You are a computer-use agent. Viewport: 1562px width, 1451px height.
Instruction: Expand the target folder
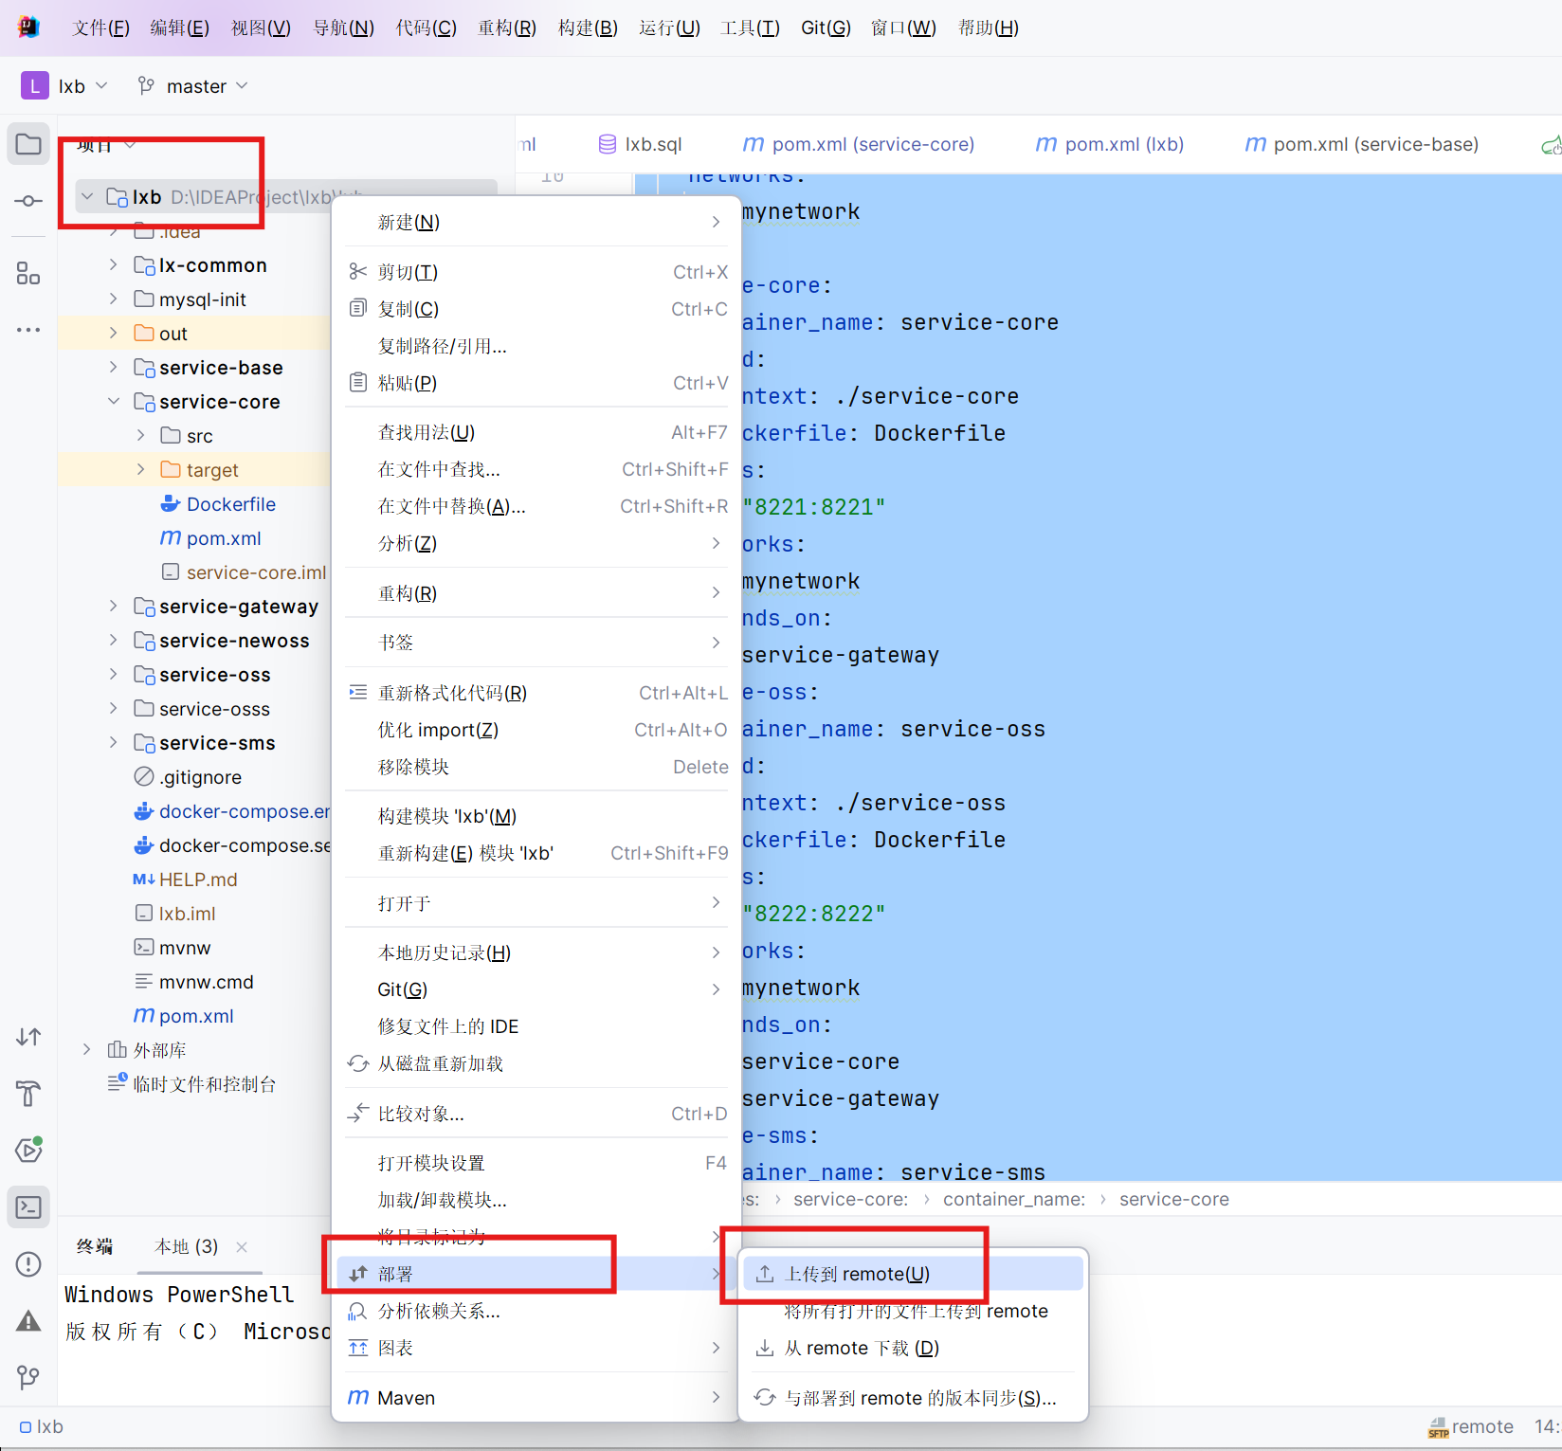[140, 469]
